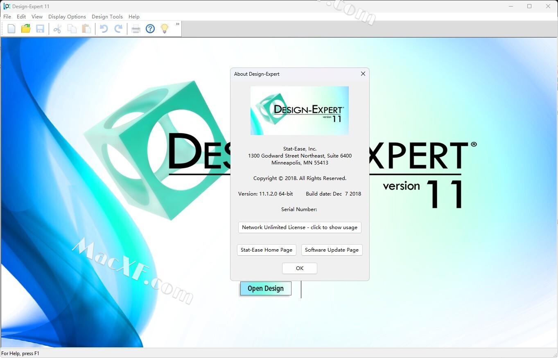Click the light bulb tips icon

pyautogui.click(x=165, y=29)
